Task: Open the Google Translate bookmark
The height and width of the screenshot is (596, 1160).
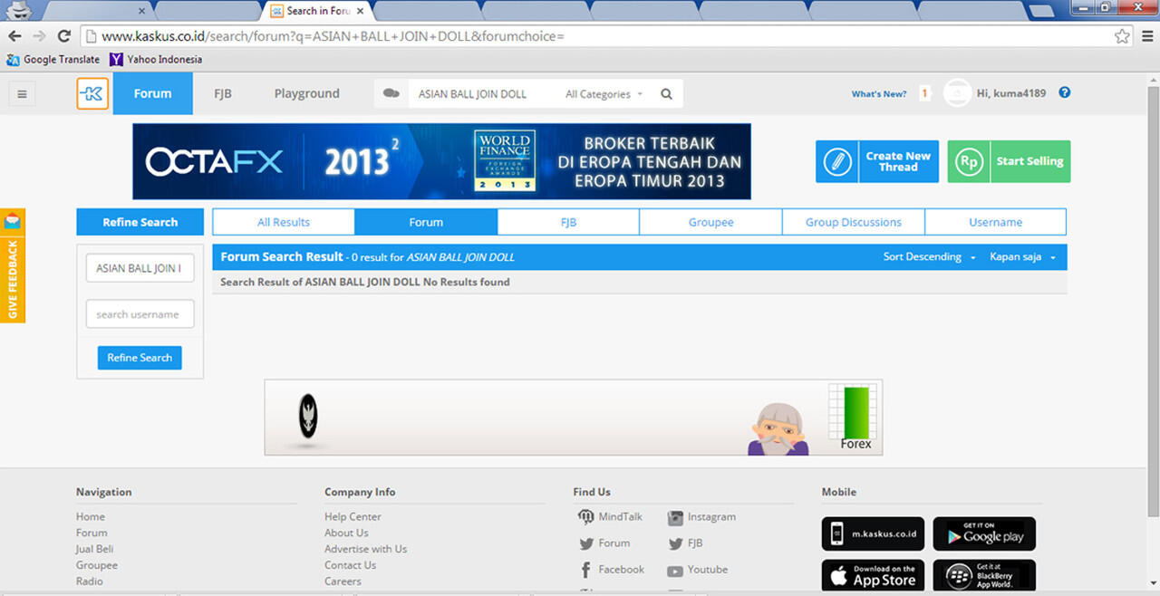Action: [53, 59]
